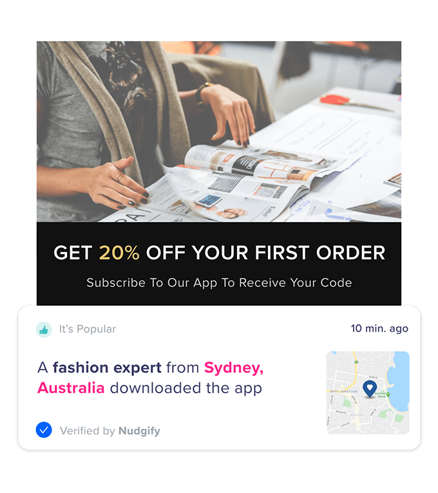Viewport: 438px width, 493px height.
Task: Click the heart location pin on map
Action: coord(370,389)
